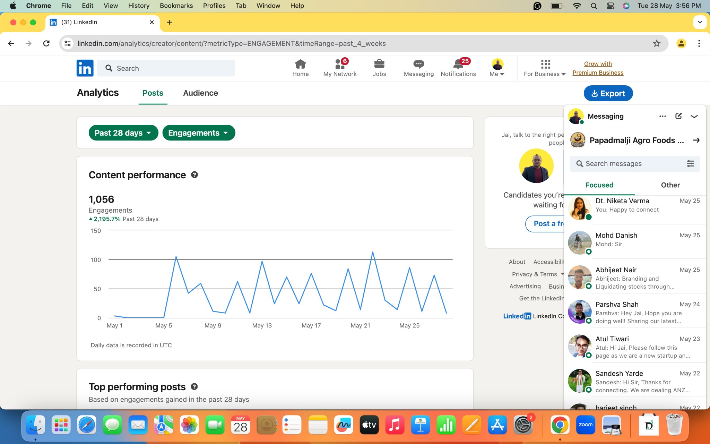Open Finder in the Dock
710x444 pixels.
36,425
